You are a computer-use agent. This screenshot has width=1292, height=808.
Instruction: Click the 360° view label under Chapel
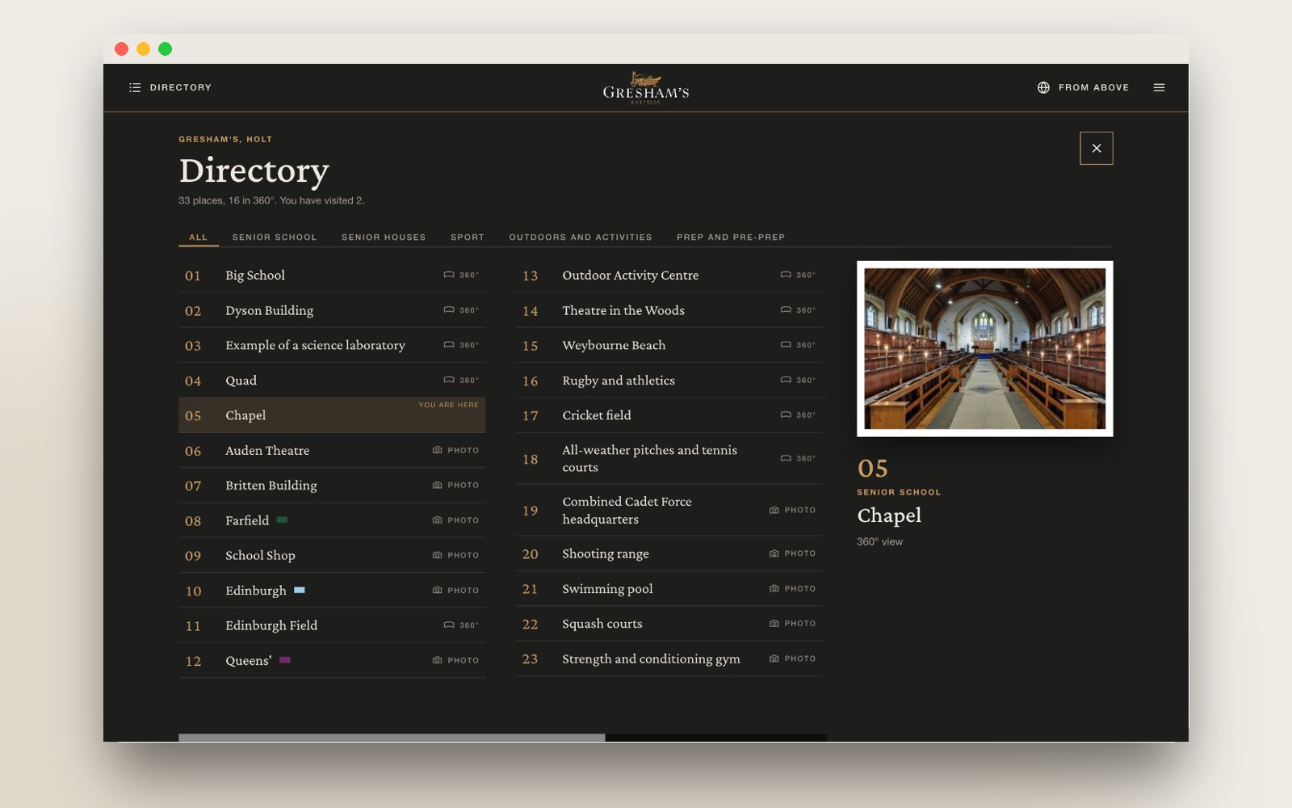(x=880, y=541)
